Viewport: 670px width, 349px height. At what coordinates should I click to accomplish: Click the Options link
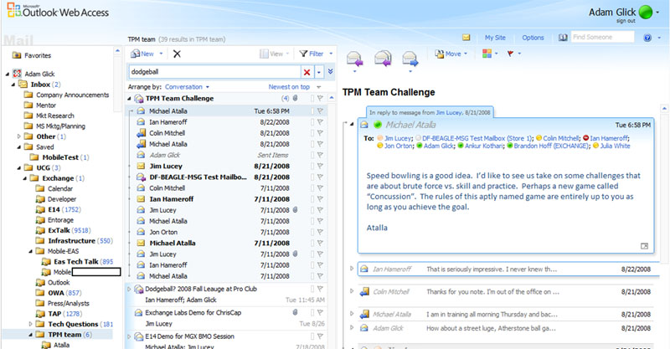coord(533,38)
